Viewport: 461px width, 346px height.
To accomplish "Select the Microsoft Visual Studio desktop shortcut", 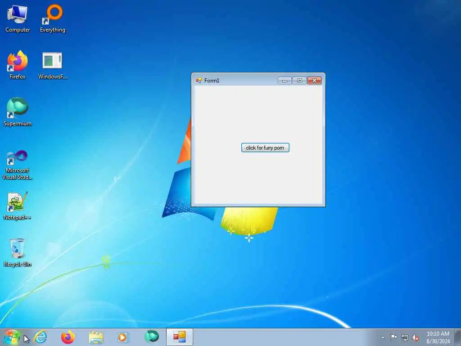I will pyautogui.click(x=18, y=165).
